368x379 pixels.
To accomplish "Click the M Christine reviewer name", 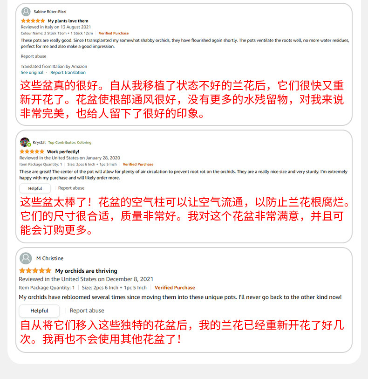I will (50, 258).
